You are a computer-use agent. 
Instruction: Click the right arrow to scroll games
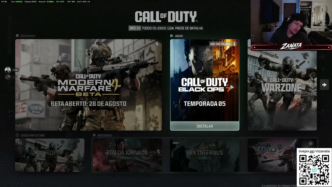324,85
